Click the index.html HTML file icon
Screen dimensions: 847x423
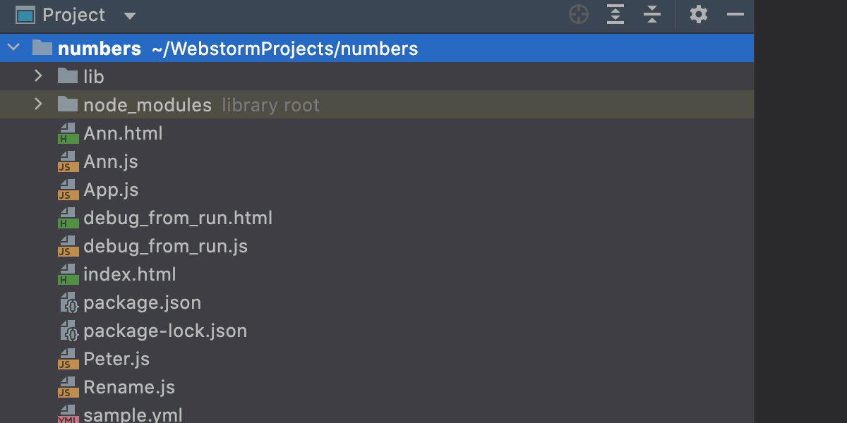coord(68,274)
